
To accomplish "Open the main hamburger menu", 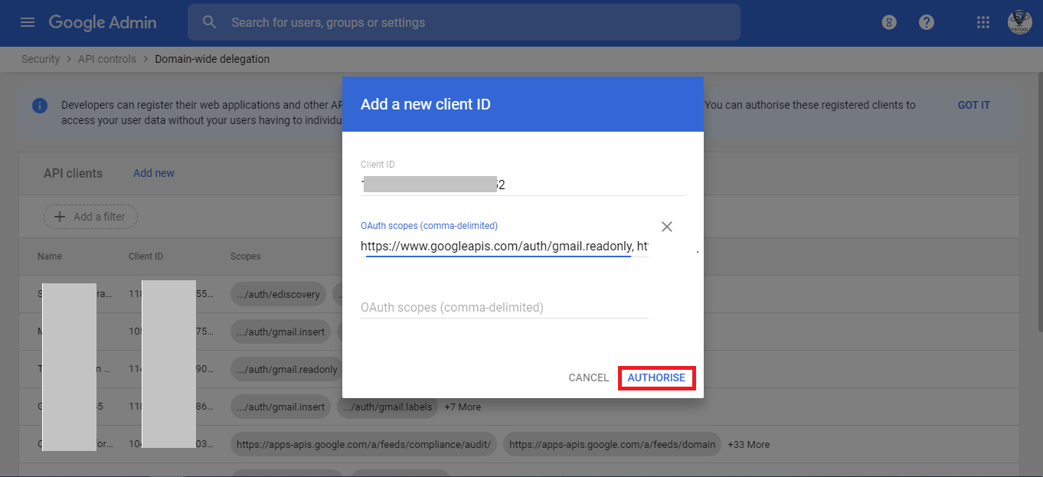I will coord(28,22).
